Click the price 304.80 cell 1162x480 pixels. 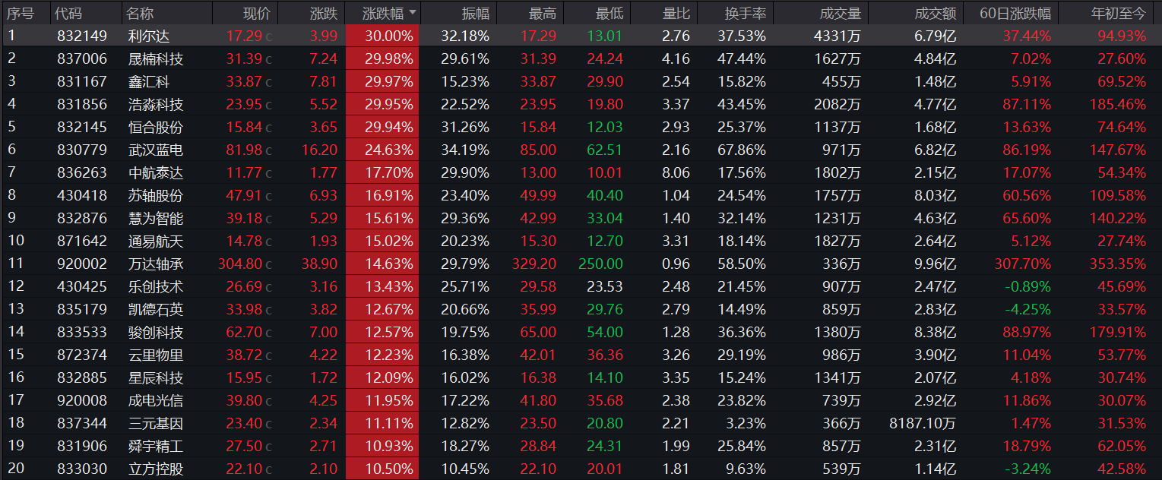point(240,264)
